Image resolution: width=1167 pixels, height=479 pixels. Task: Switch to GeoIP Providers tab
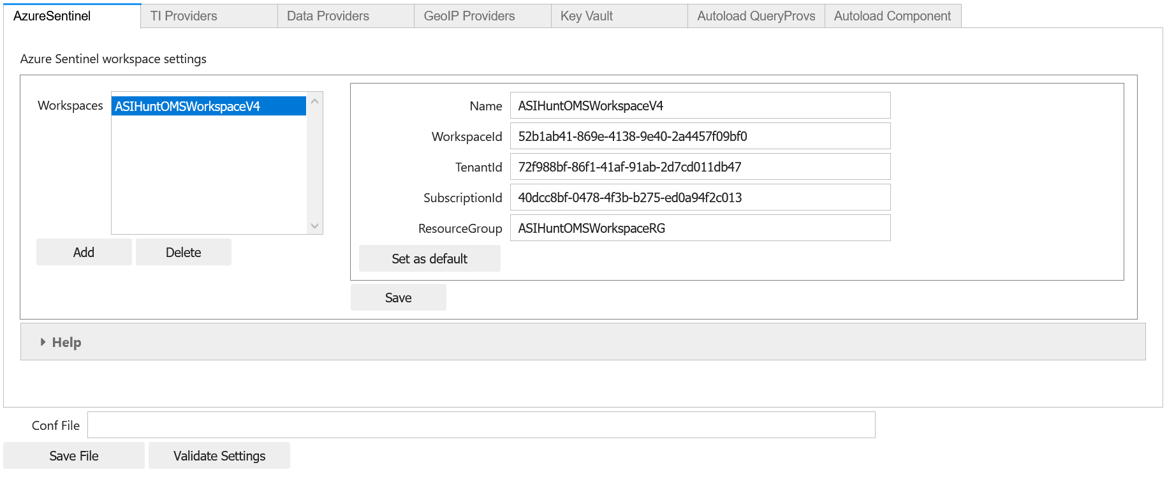click(483, 16)
